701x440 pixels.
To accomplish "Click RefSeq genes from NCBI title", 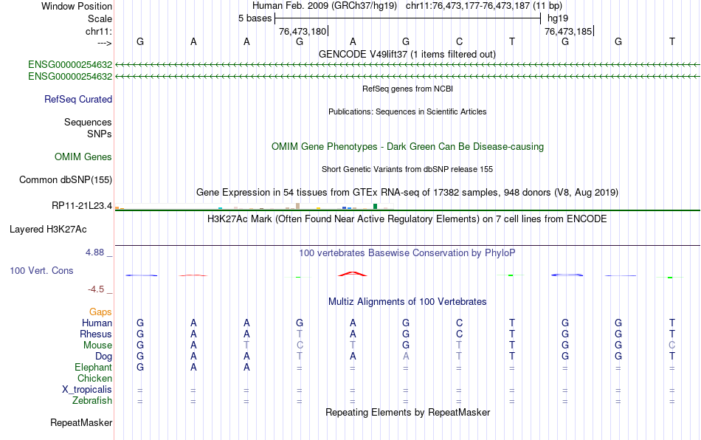I will 407,89.
